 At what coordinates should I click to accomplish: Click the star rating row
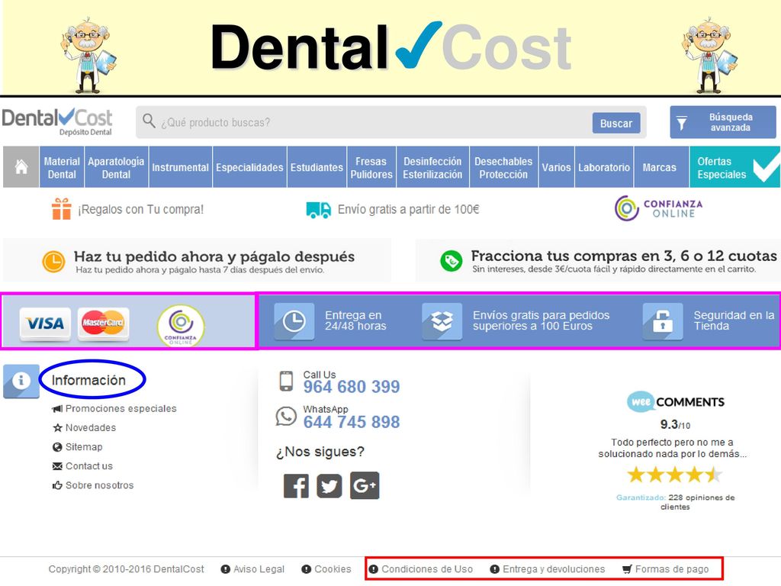[674, 475]
